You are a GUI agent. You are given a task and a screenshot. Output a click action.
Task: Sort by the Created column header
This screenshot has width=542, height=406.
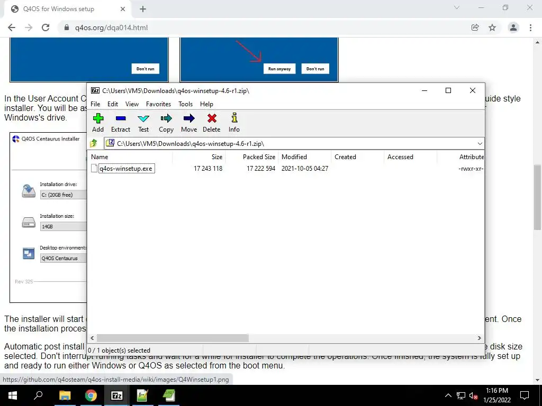coord(357,156)
